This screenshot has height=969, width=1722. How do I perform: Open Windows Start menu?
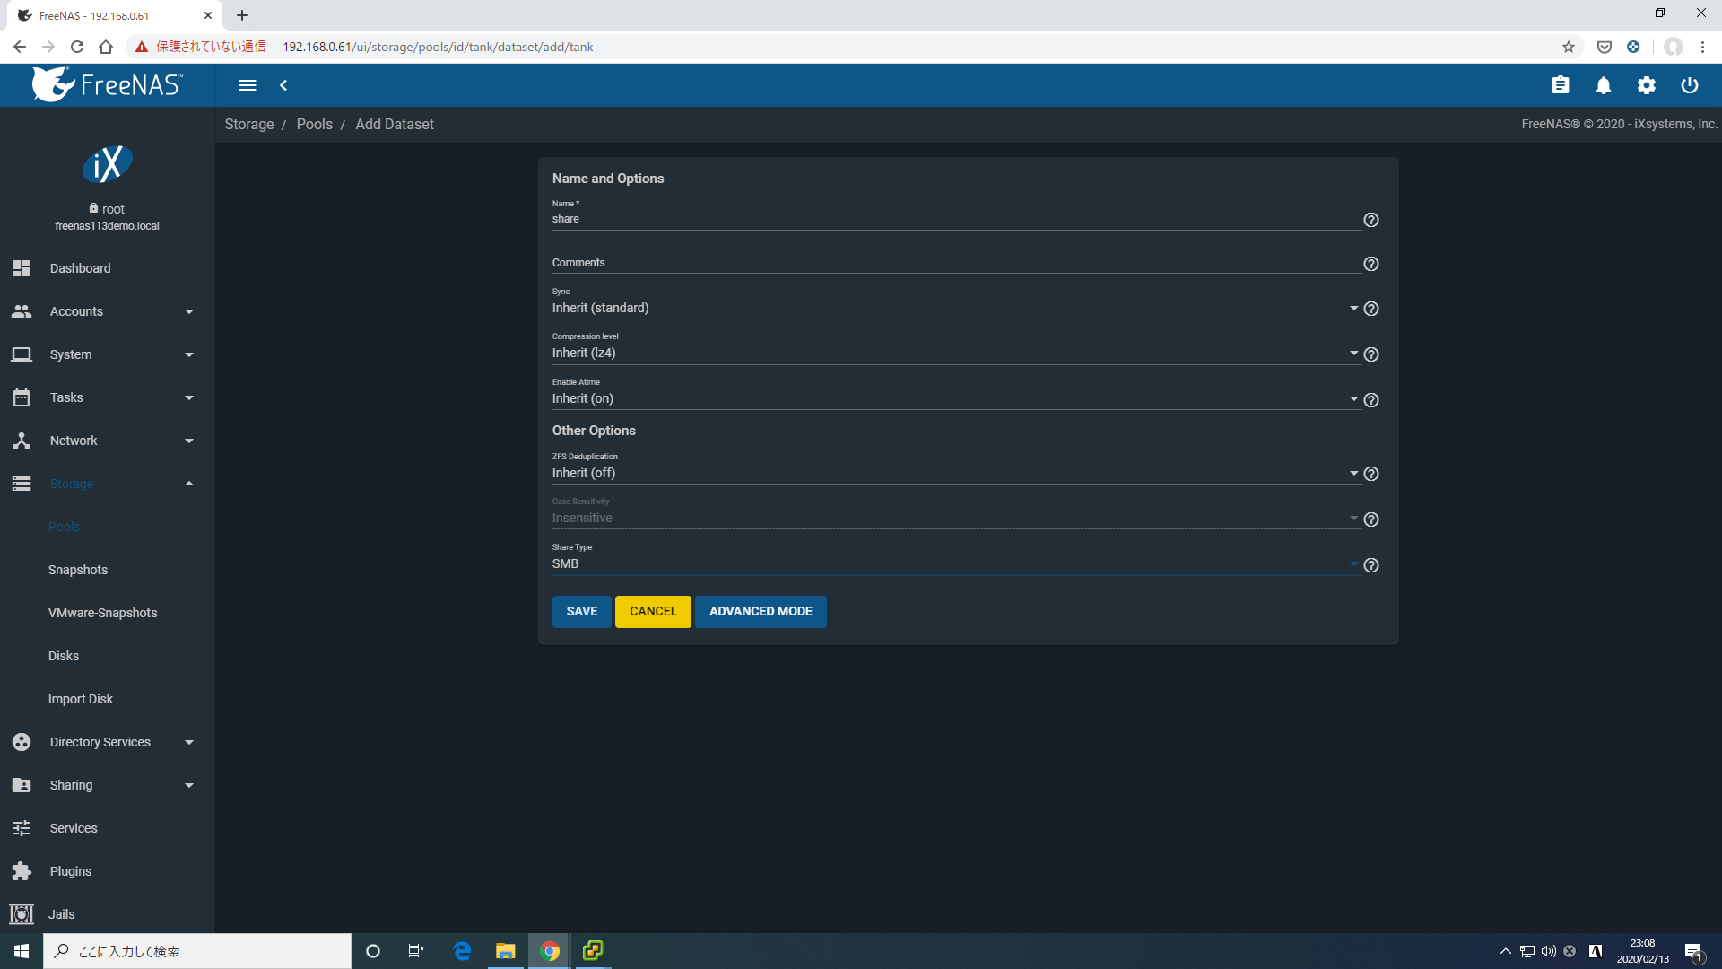tap(22, 951)
